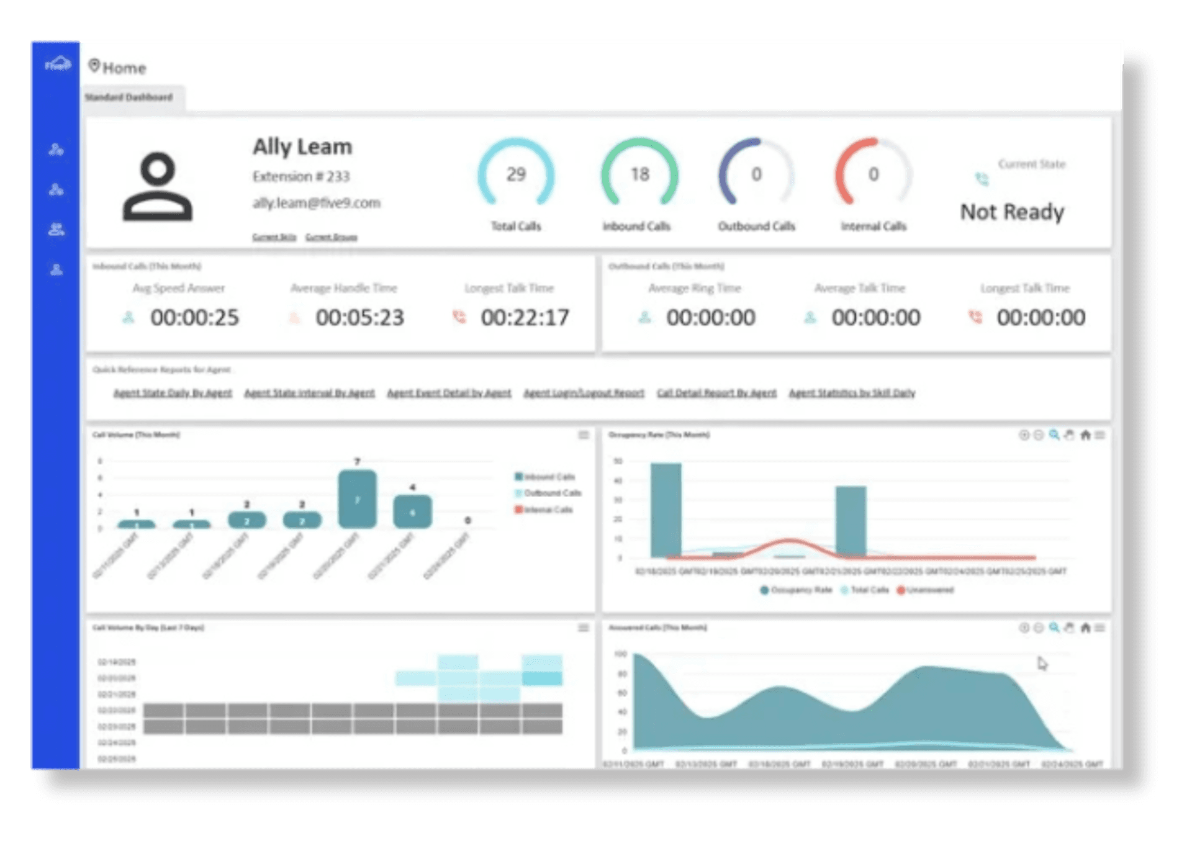Open Agent State Daily By Agent report
This screenshot has width=1192, height=851.
tap(173, 393)
